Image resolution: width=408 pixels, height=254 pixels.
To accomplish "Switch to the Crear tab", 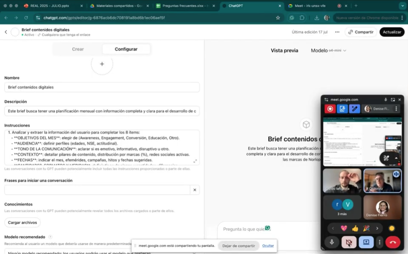I will point(78,49).
